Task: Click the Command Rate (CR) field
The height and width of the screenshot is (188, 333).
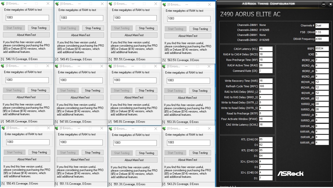Action: point(266,71)
